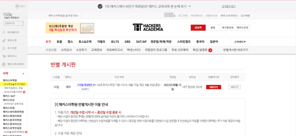
Task: Open the 마이페이지 person icon in the sidebar
Action: pyautogui.click(x=4, y=32)
